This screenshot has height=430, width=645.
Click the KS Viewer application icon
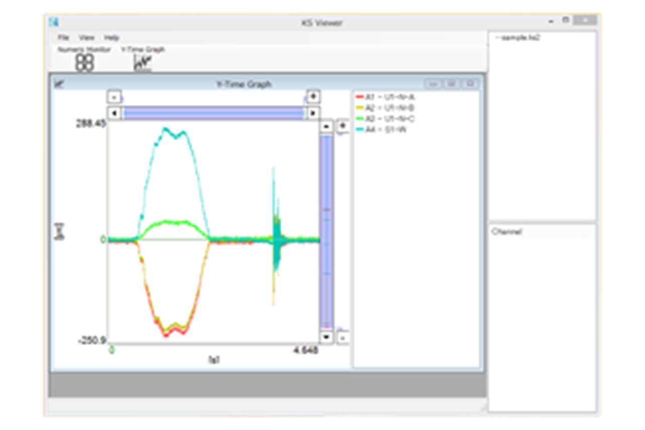click(x=54, y=22)
